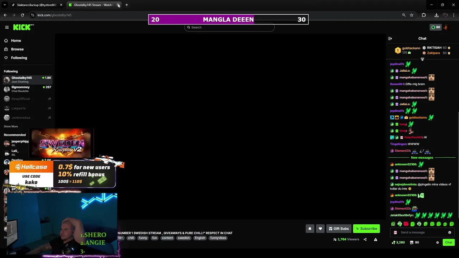Share the stream
The height and width of the screenshot is (258, 459).
coord(365,239)
